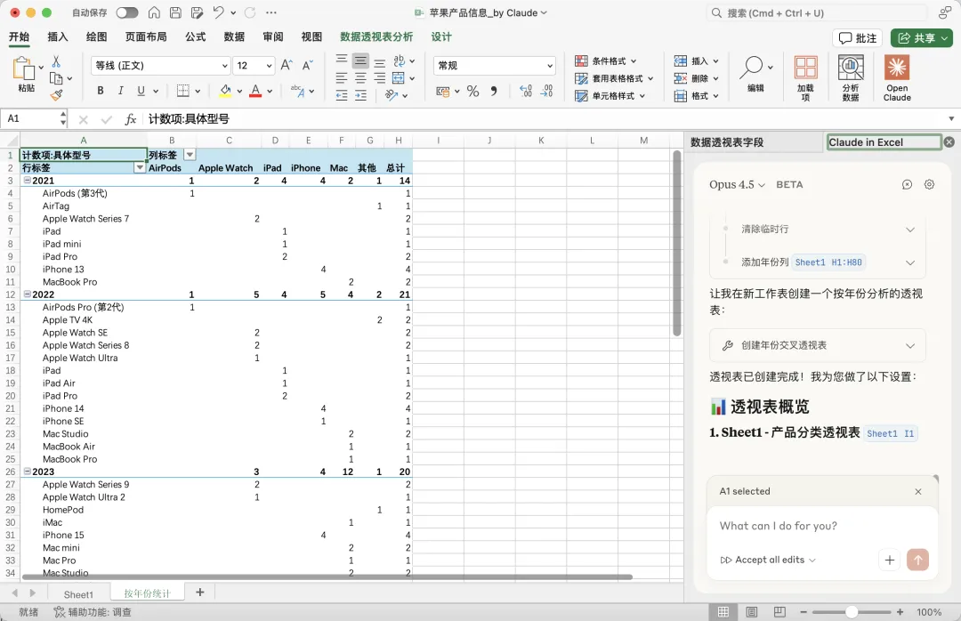Click the percent style icon
This screenshot has height=621, width=961.
click(x=472, y=92)
